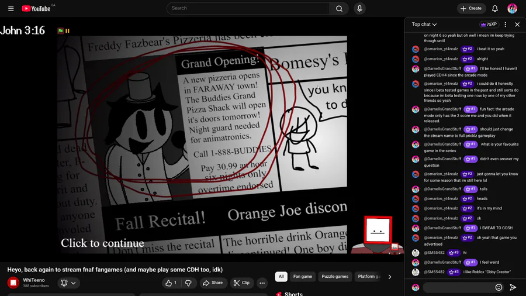
Task: Click the avatar beside 'heads' message
Action: coord(416,199)
